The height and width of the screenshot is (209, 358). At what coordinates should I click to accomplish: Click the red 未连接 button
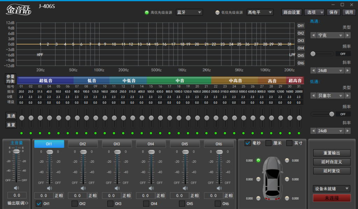(x=332, y=198)
